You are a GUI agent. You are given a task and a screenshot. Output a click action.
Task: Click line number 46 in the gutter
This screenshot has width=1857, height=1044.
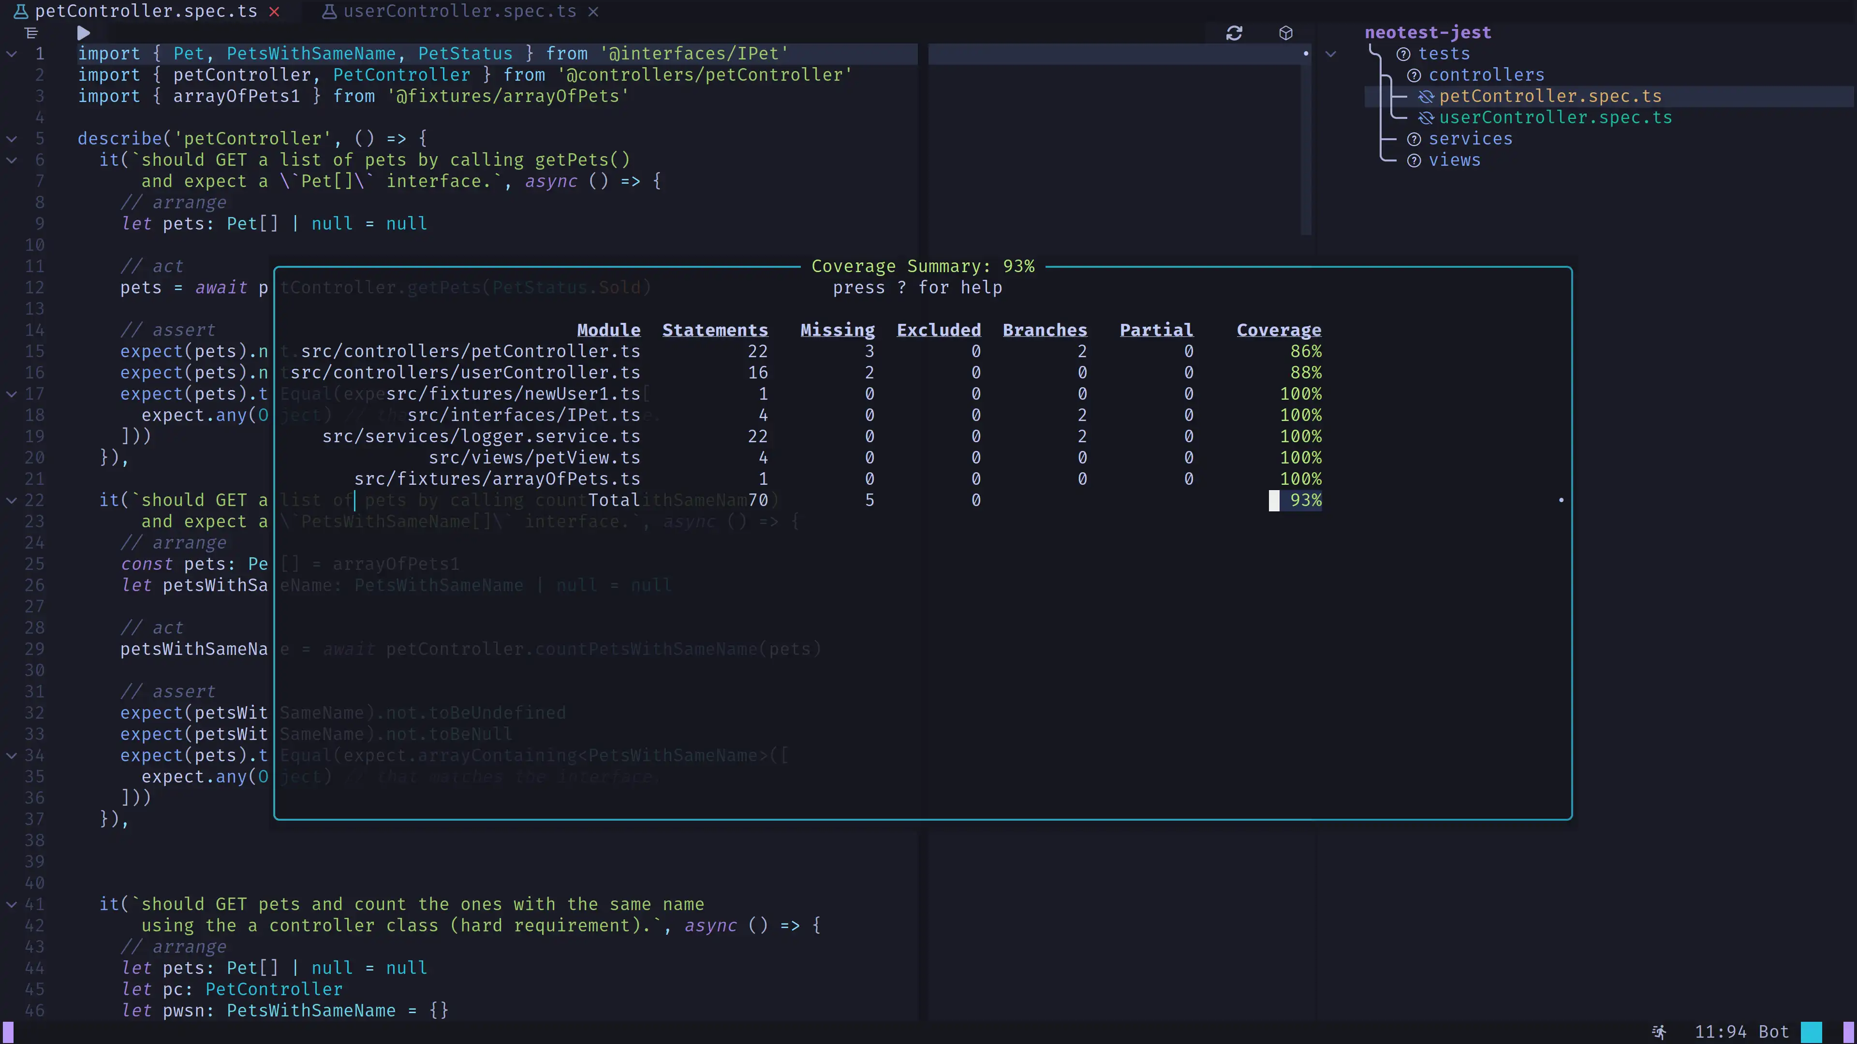[34, 1010]
